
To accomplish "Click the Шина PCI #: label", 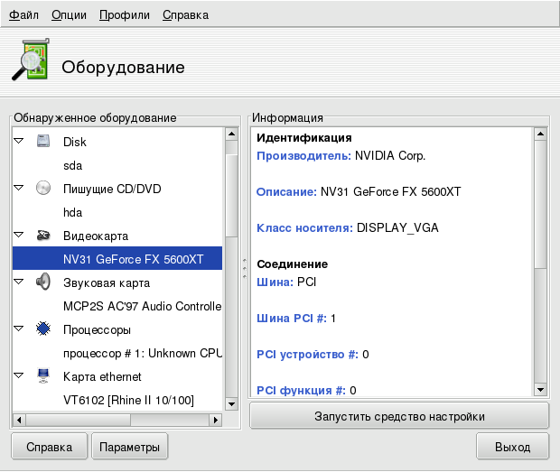I will point(292,319).
